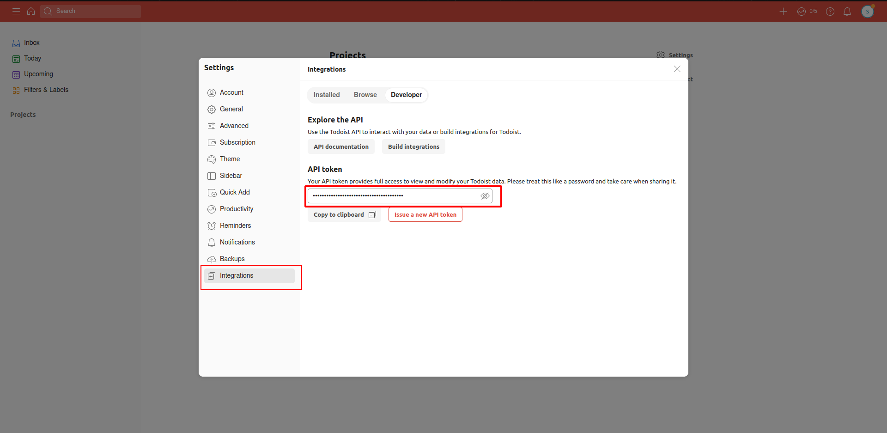Open the 0/5 productivity indicator
887x433 pixels.
(807, 11)
